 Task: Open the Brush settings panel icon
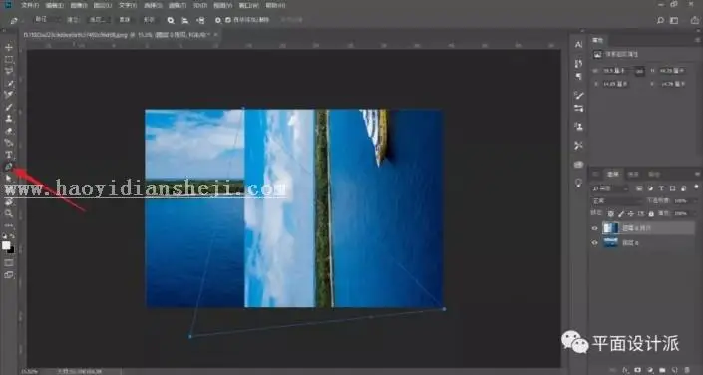[578, 95]
